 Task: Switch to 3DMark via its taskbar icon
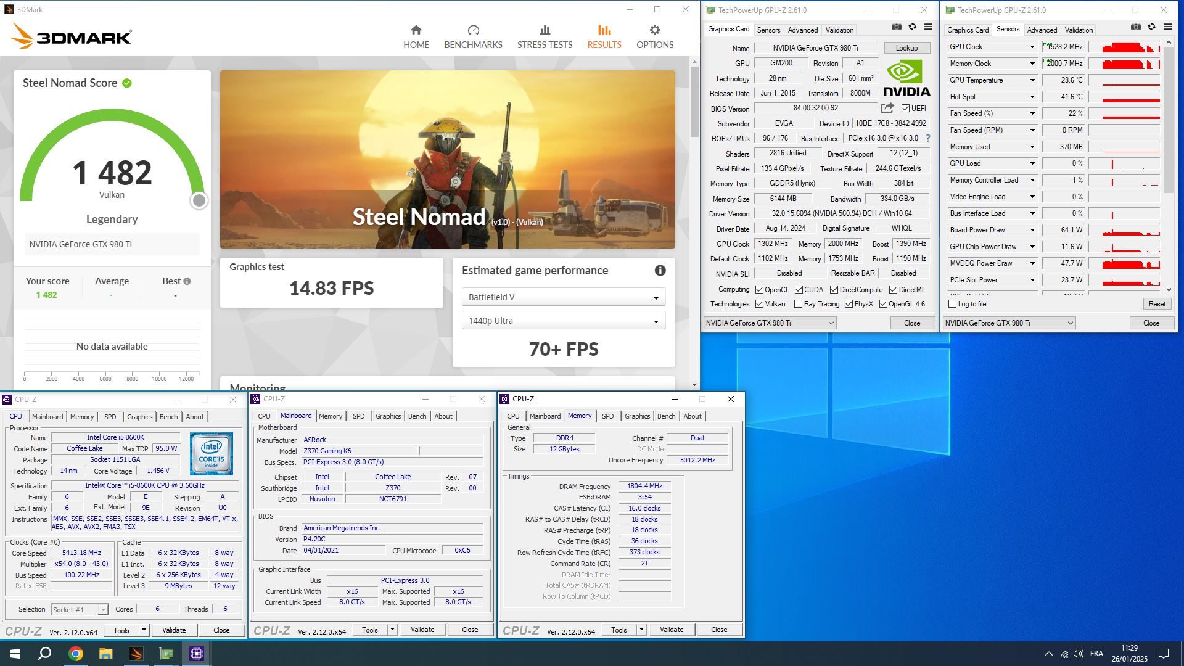click(136, 654)
